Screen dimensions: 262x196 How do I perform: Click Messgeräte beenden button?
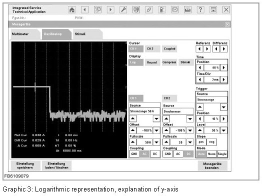coord(212,166)
